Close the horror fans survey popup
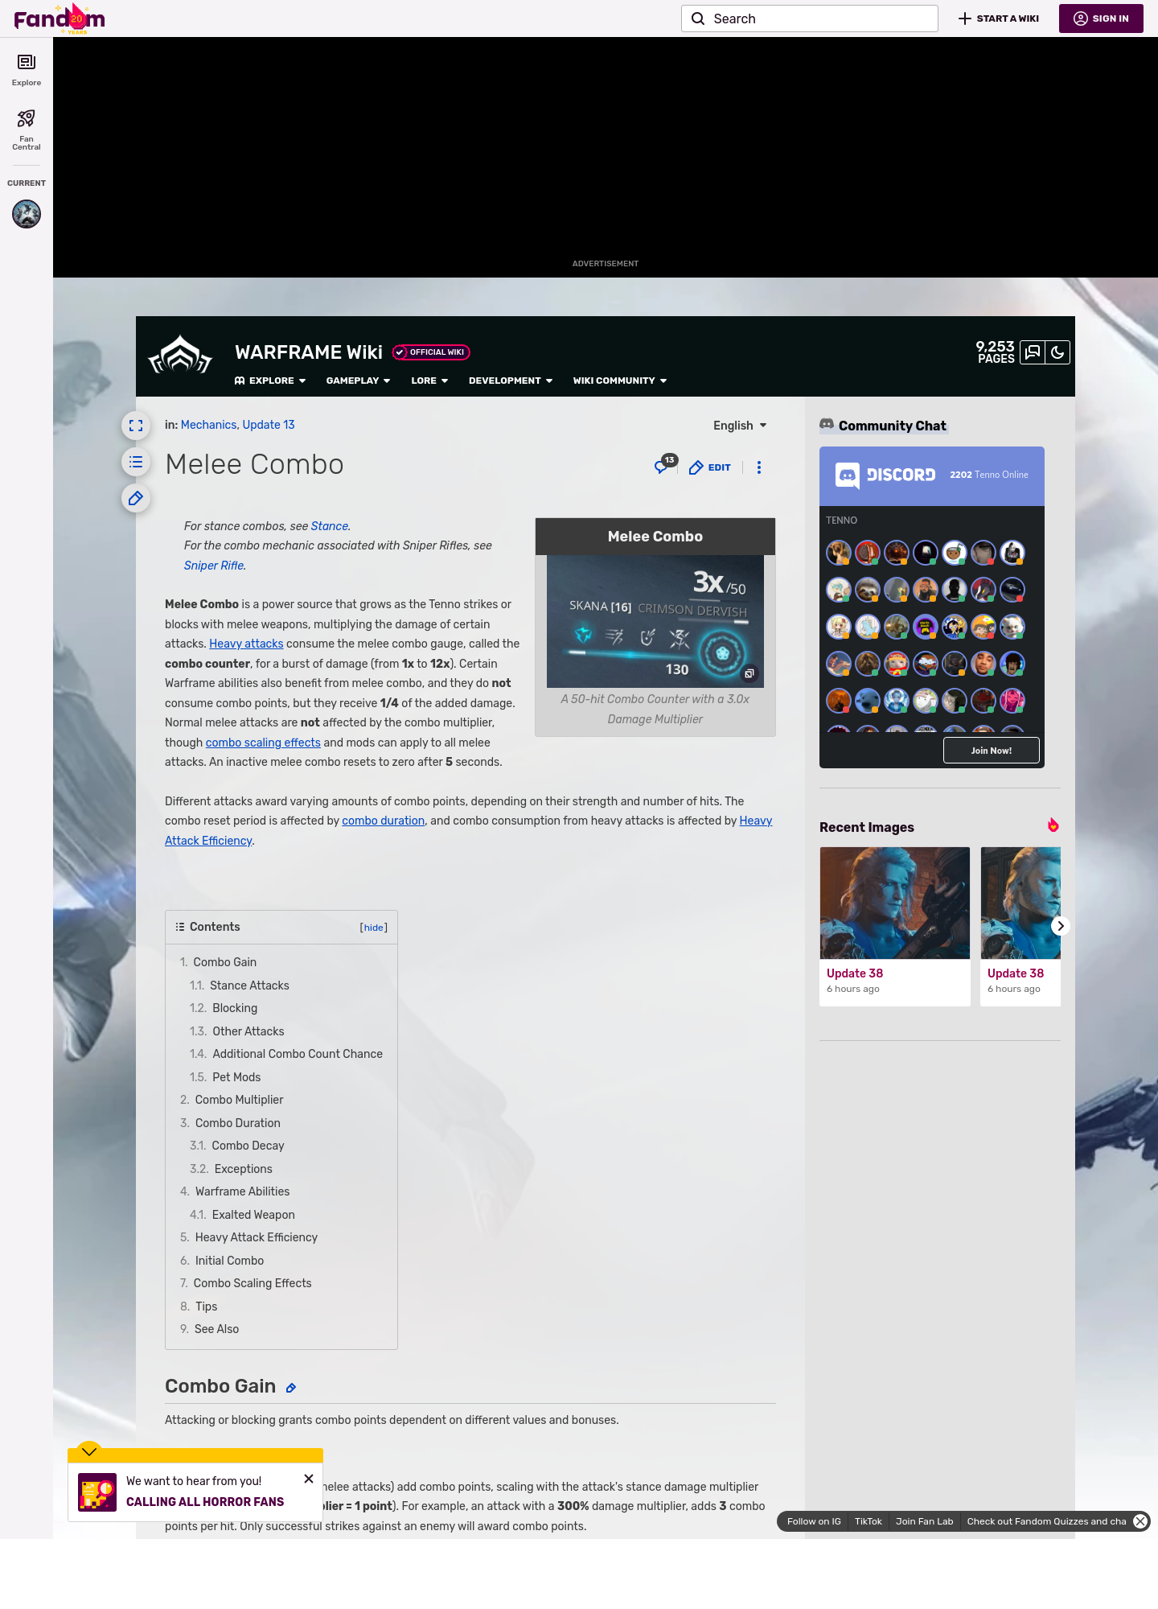Image resolution: width=1158 pixels, height=1609 pixels. coord(309,1479)
